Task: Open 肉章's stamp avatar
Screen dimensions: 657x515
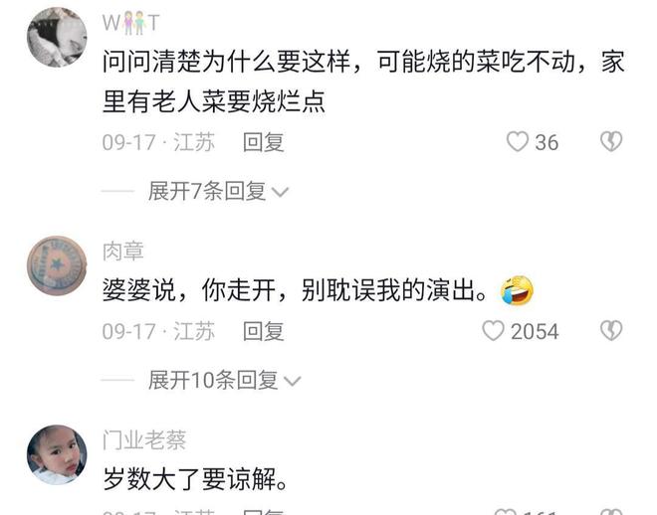Action: (57, 266)
